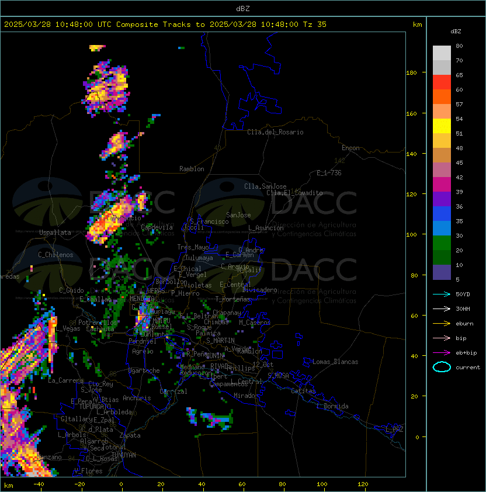Select the gray 65–70 dBZ swatch

tap(442, 67)
